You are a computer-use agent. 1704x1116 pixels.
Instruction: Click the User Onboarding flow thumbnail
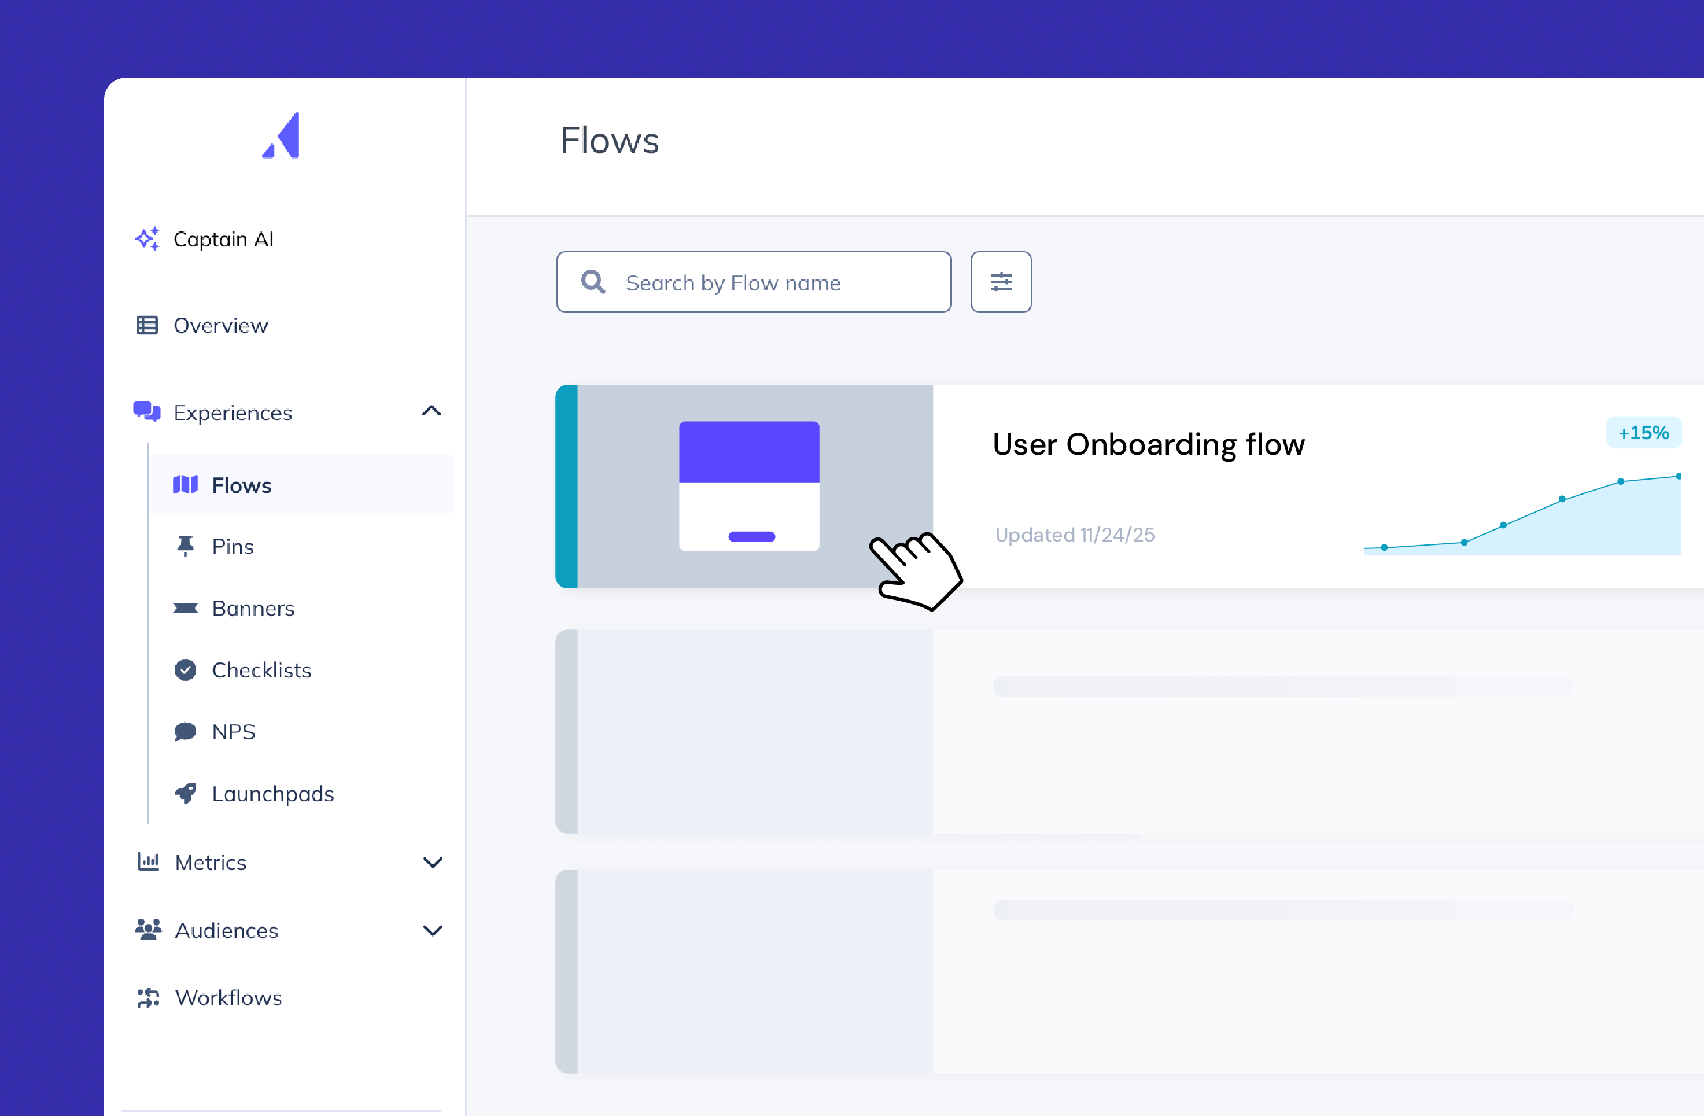coord(749,485)
